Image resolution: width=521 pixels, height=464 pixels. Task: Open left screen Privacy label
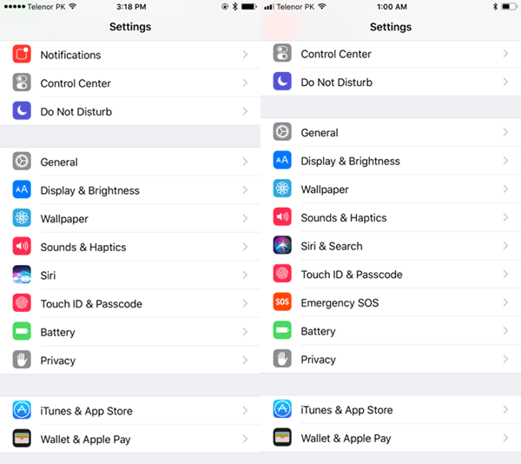click(x=58, y=361)
